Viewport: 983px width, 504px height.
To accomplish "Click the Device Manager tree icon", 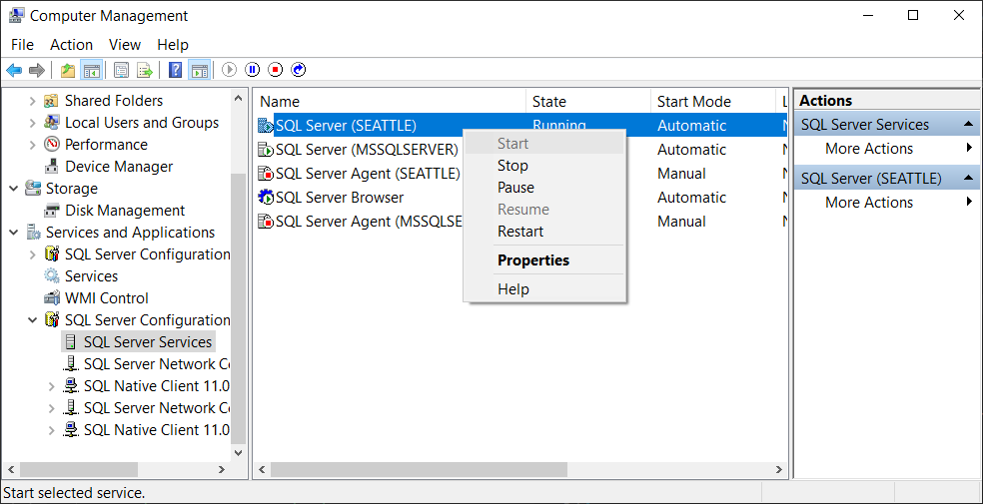I will pyautogui.click(x=52, y=167).
